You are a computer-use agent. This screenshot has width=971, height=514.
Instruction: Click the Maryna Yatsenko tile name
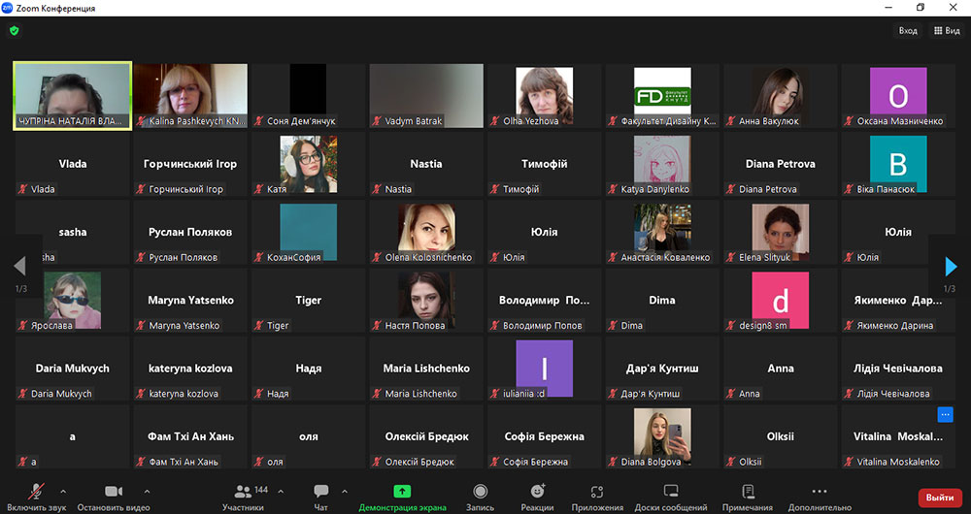pos(190,300)
